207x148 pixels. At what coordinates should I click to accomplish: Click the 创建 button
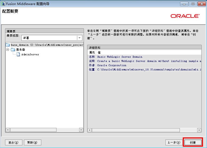pos(193,142)
